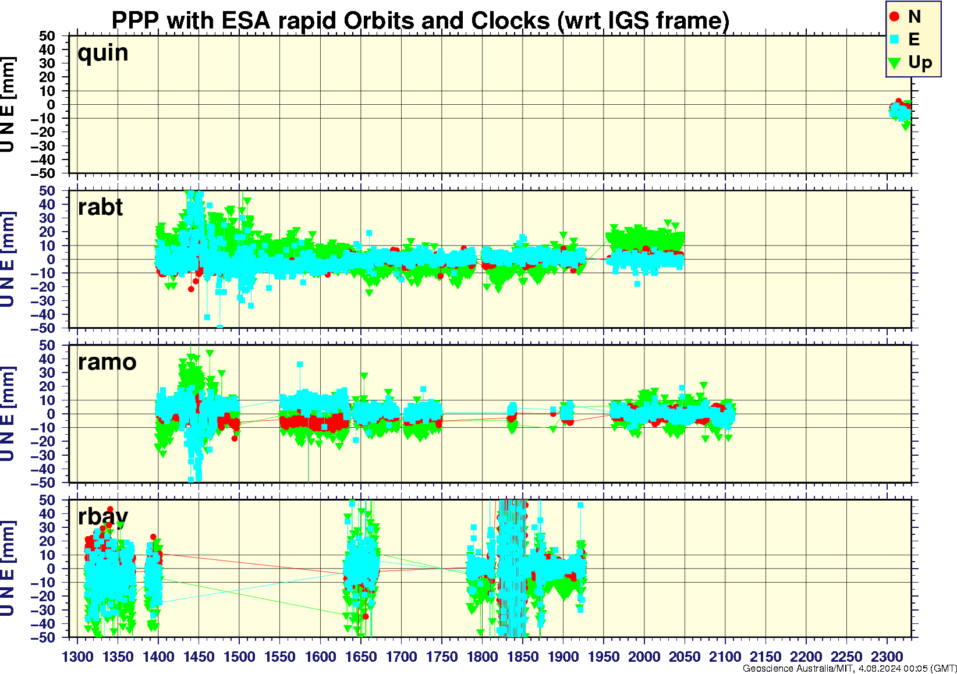Click the 2250 x-axis tick label
The image size is (957, 674).
pyautogui.click(x=846, y=657)
